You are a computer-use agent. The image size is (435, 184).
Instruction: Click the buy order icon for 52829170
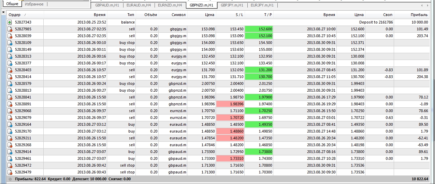[x=10, y=131]
